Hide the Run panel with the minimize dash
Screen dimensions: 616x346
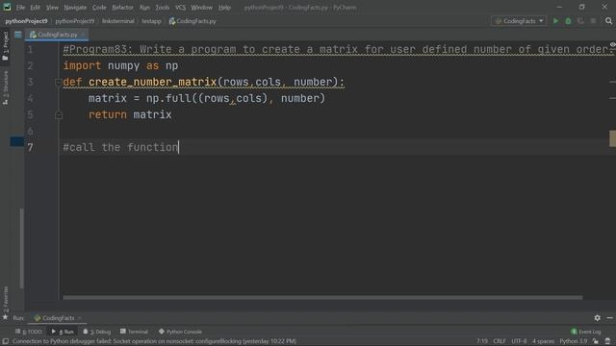609,318
